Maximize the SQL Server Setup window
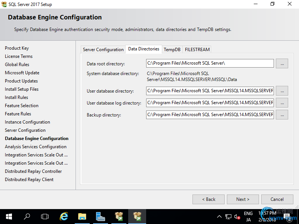Viewport: 299px width, 224px height. point(272,4)
